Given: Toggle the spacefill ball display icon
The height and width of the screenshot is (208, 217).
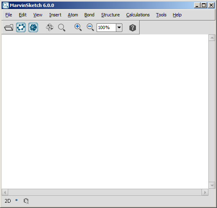Looking at the screenshot, I should tap(33, 27).
